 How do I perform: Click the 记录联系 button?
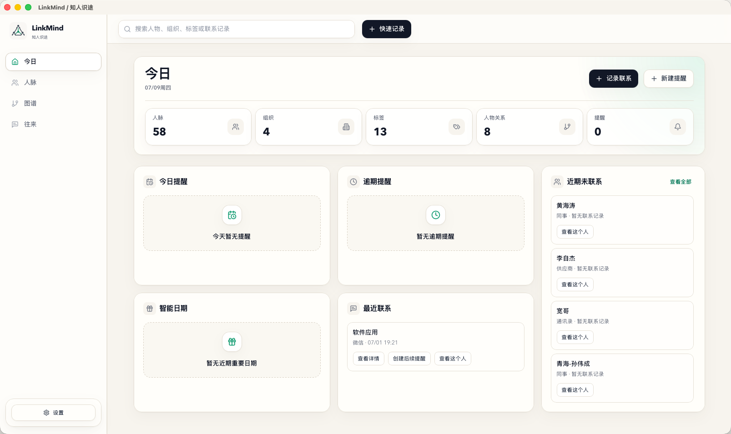coord(614,79)
